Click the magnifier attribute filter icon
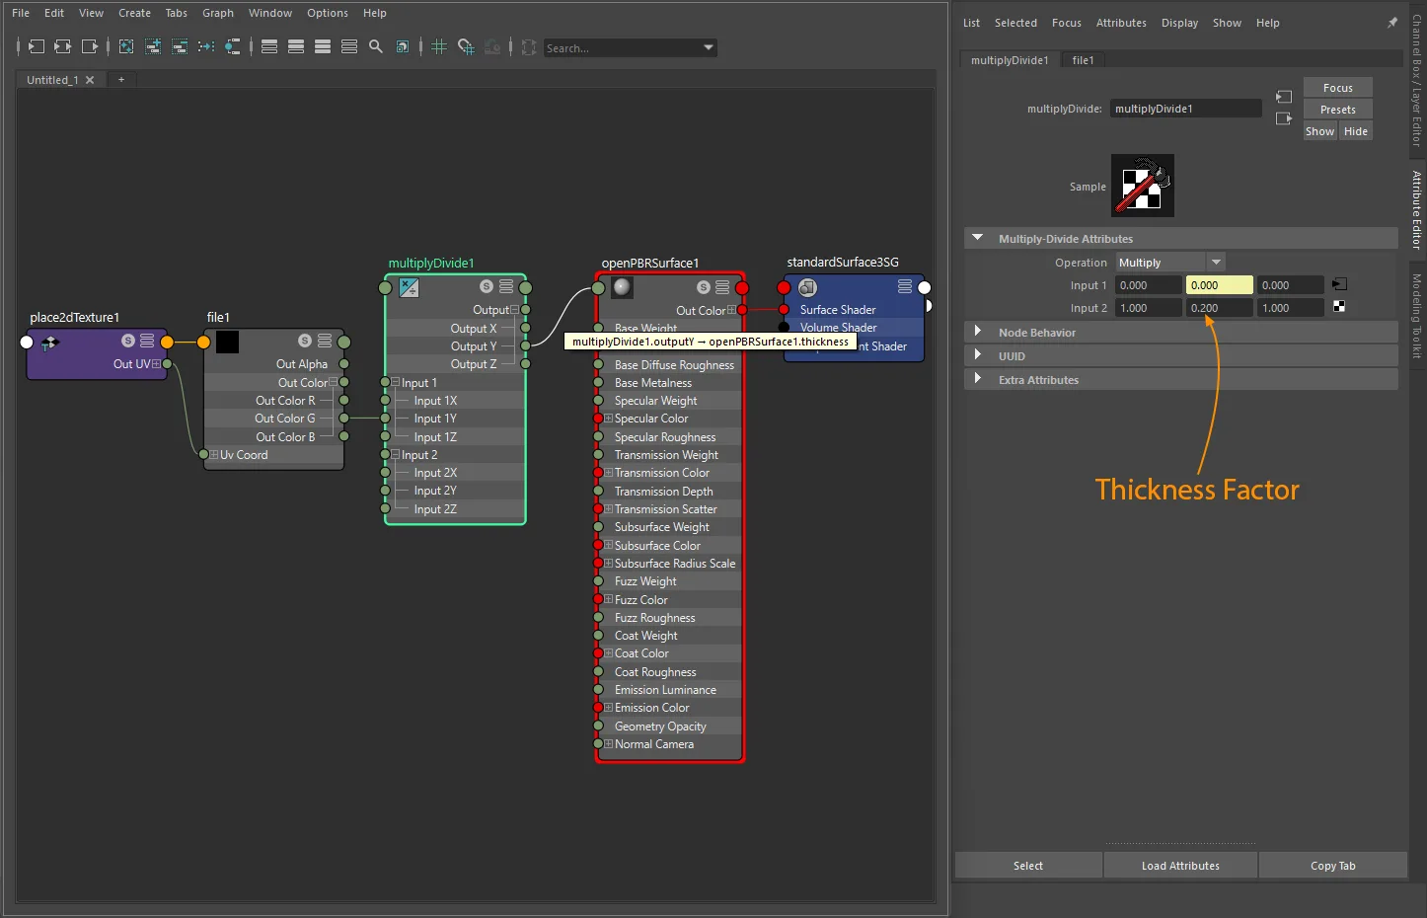 376,46
